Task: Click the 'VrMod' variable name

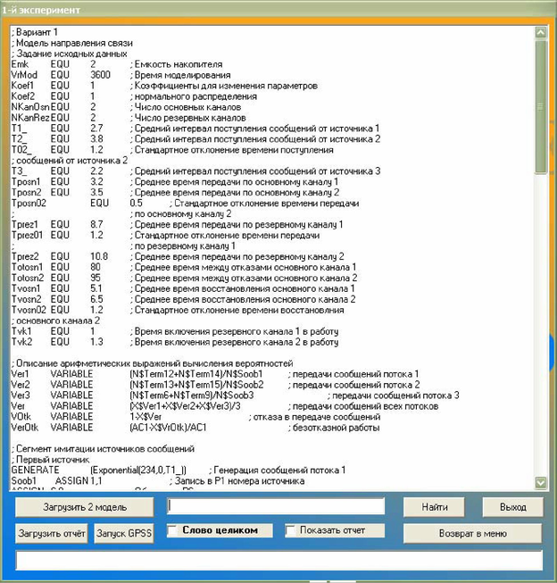Action: tap(24, 75)
